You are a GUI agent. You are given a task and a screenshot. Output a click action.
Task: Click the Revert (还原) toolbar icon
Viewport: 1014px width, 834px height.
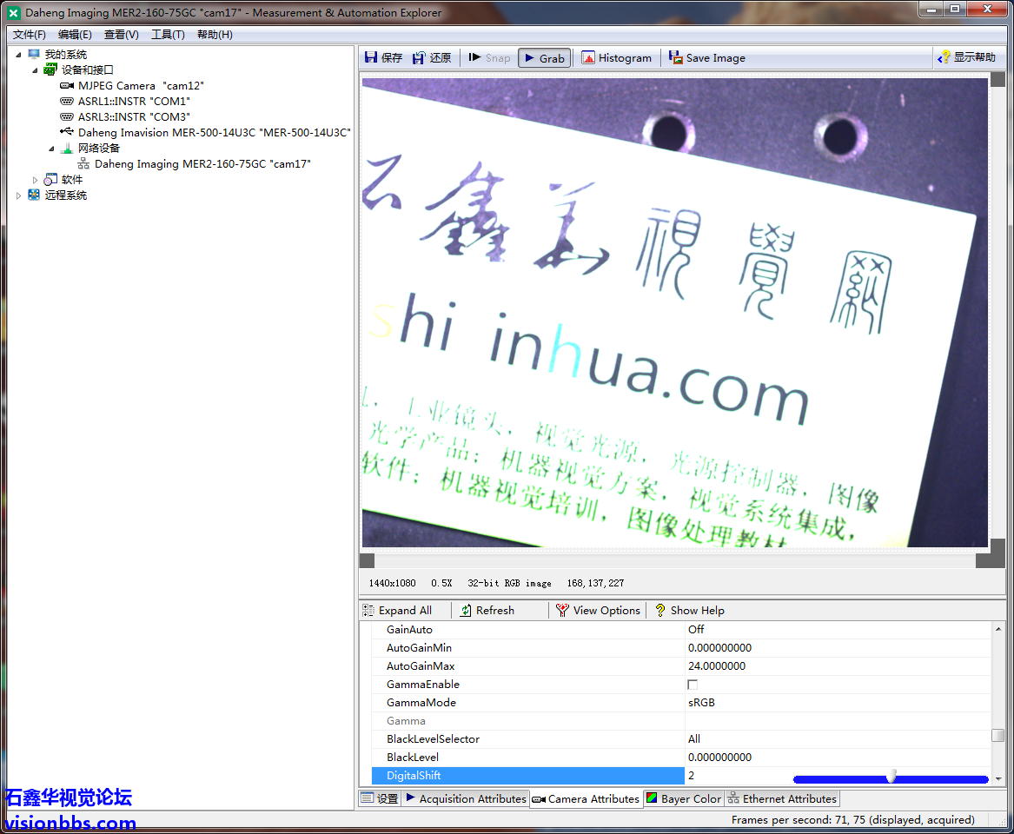click(420, 58)
